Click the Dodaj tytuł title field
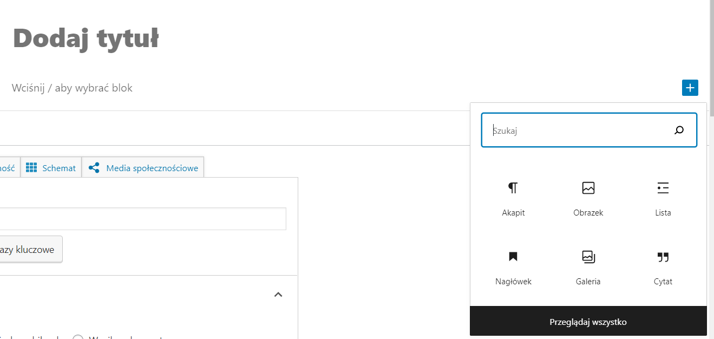 pyautogui.click(x=86, y=39)
